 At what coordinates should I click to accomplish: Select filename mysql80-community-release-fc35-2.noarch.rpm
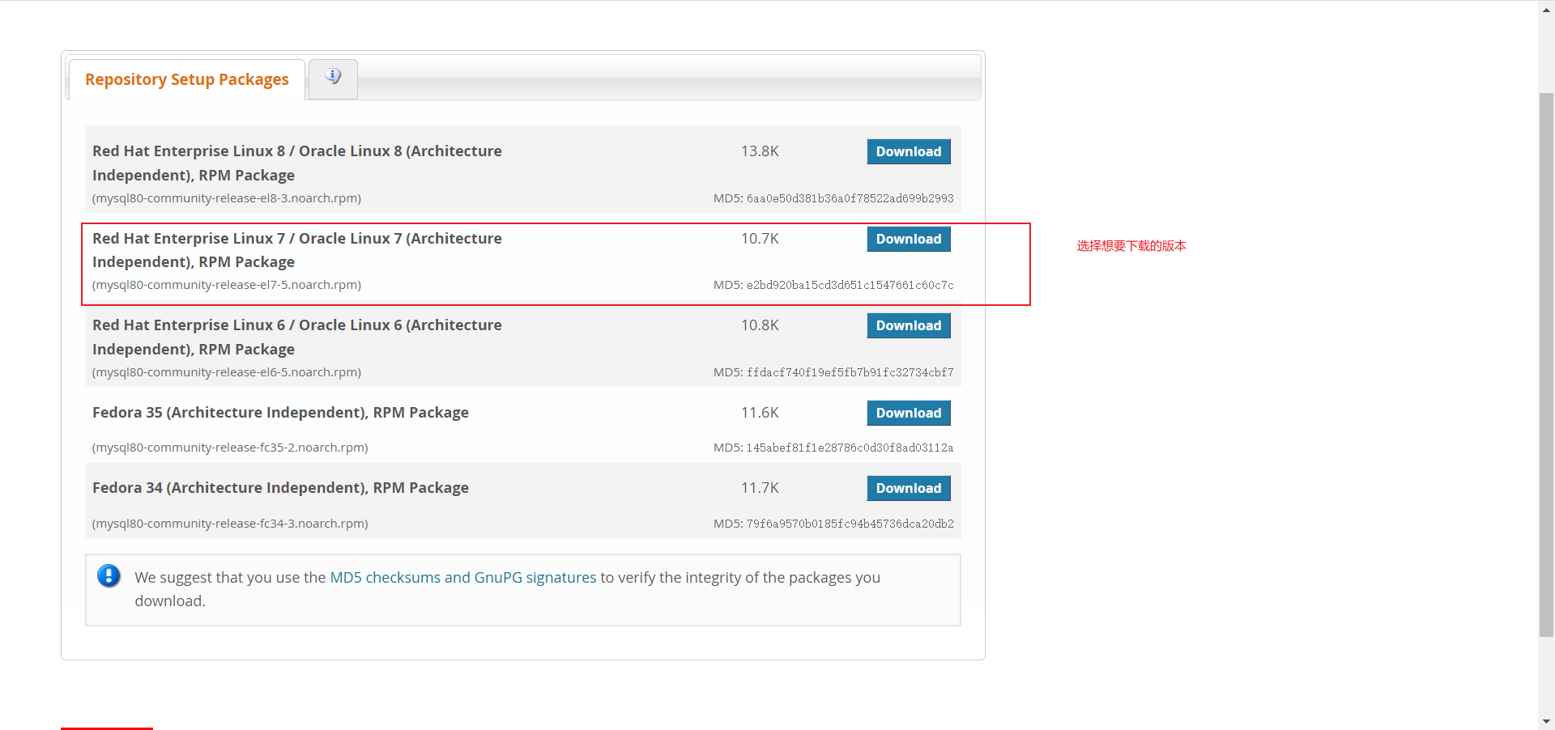coord(230,448)
